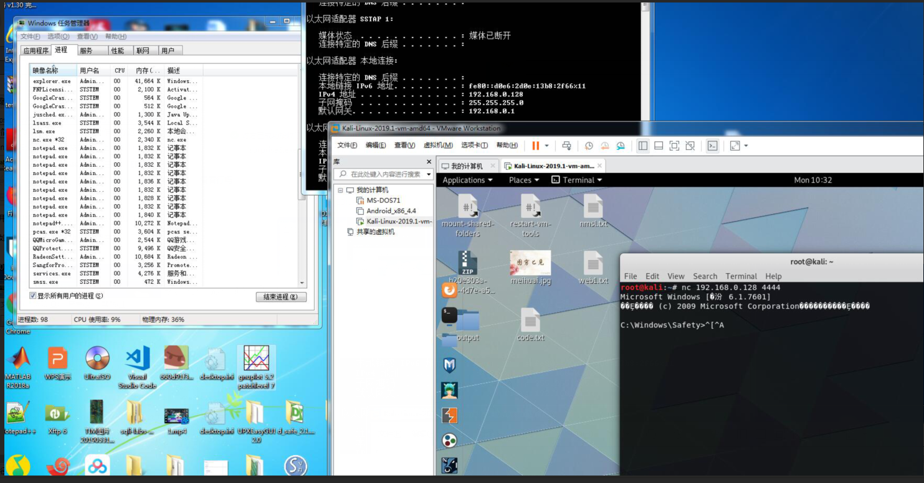Open snapshot manager icon in VMware toolbar
This screenshot has height=483, width=924.
tap(621, 146)
